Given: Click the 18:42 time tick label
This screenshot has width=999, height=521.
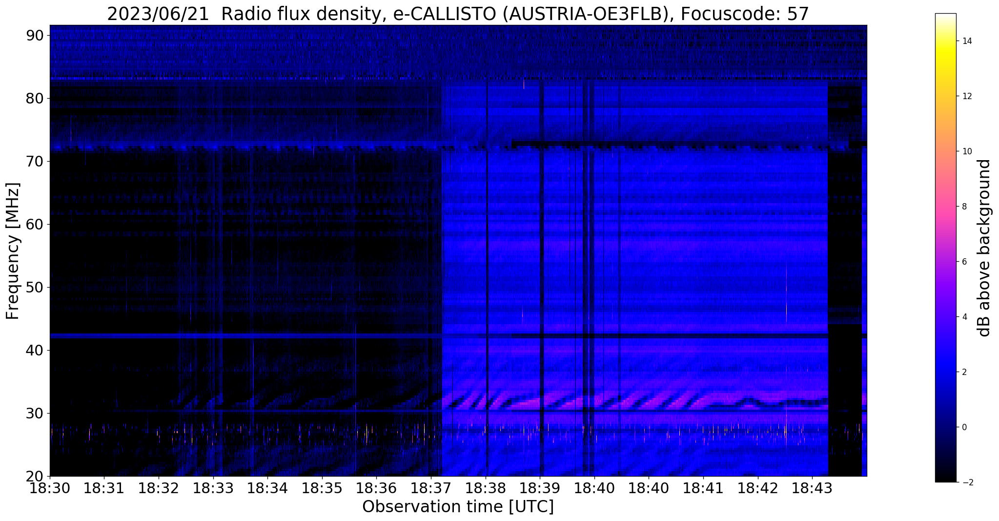Looking at the screenshot, I should pyautogui.click(x=758, y=488).
